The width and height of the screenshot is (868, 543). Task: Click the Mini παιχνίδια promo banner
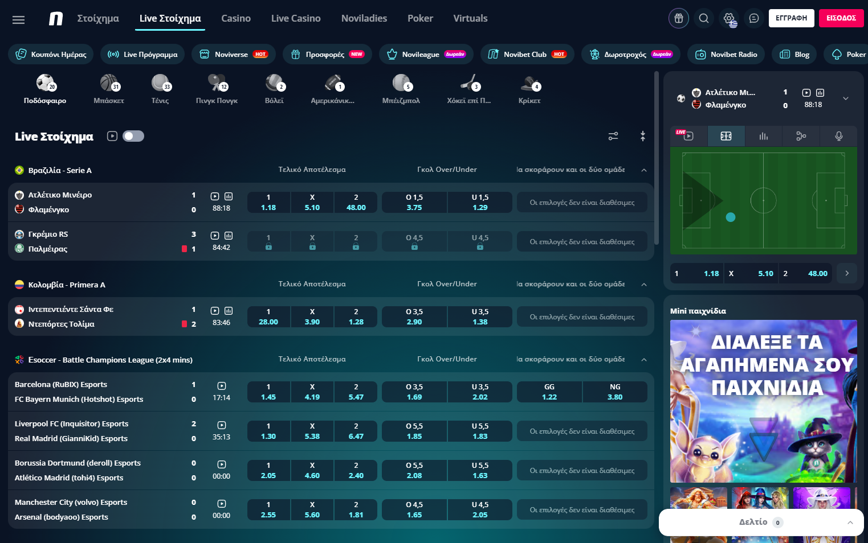pyautogui.click(x=763, y=401)
